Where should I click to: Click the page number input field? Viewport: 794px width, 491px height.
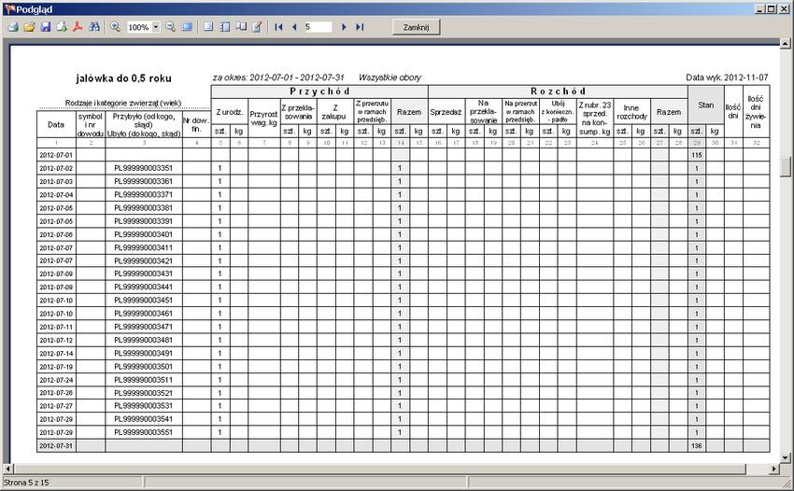(318, 27)
